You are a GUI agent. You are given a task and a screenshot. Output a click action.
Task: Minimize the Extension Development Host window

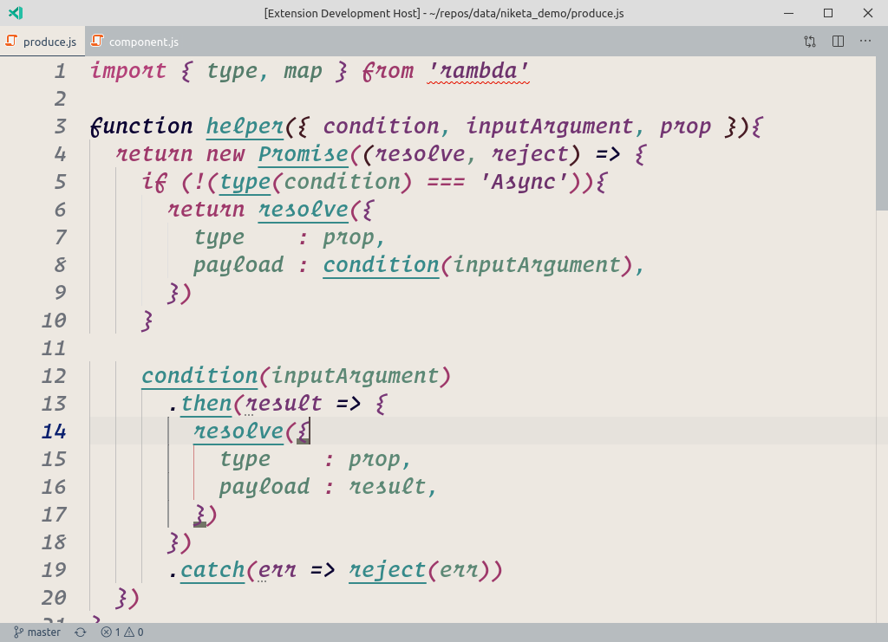pyautogui.click(x=789, y=13)
